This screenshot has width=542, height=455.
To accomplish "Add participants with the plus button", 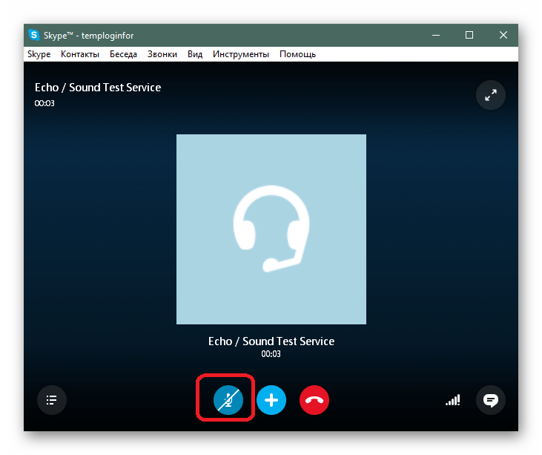I will (271, 400).
